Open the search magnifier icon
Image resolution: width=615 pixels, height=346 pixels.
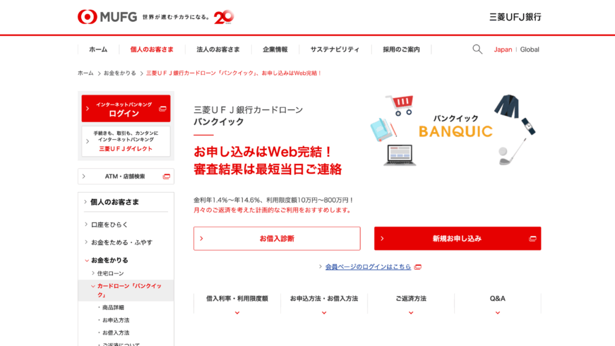pyautogui.click(x=477, y=49)
